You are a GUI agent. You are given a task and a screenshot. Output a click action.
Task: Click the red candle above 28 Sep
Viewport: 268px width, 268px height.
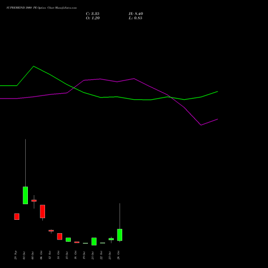pyautogui.click(x=17, y=217)
